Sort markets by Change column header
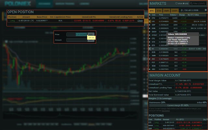The image size is (208, 130). pyautogui.click(x=182, y=15)
